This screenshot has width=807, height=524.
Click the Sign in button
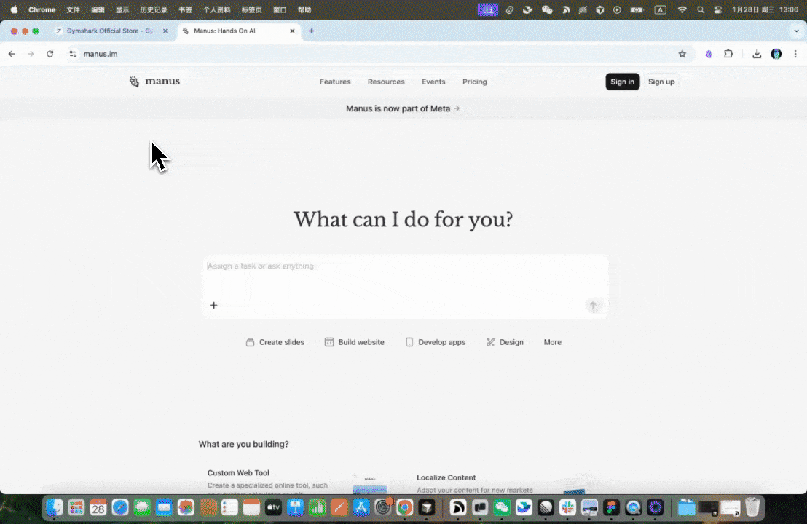tap(622, 82)
